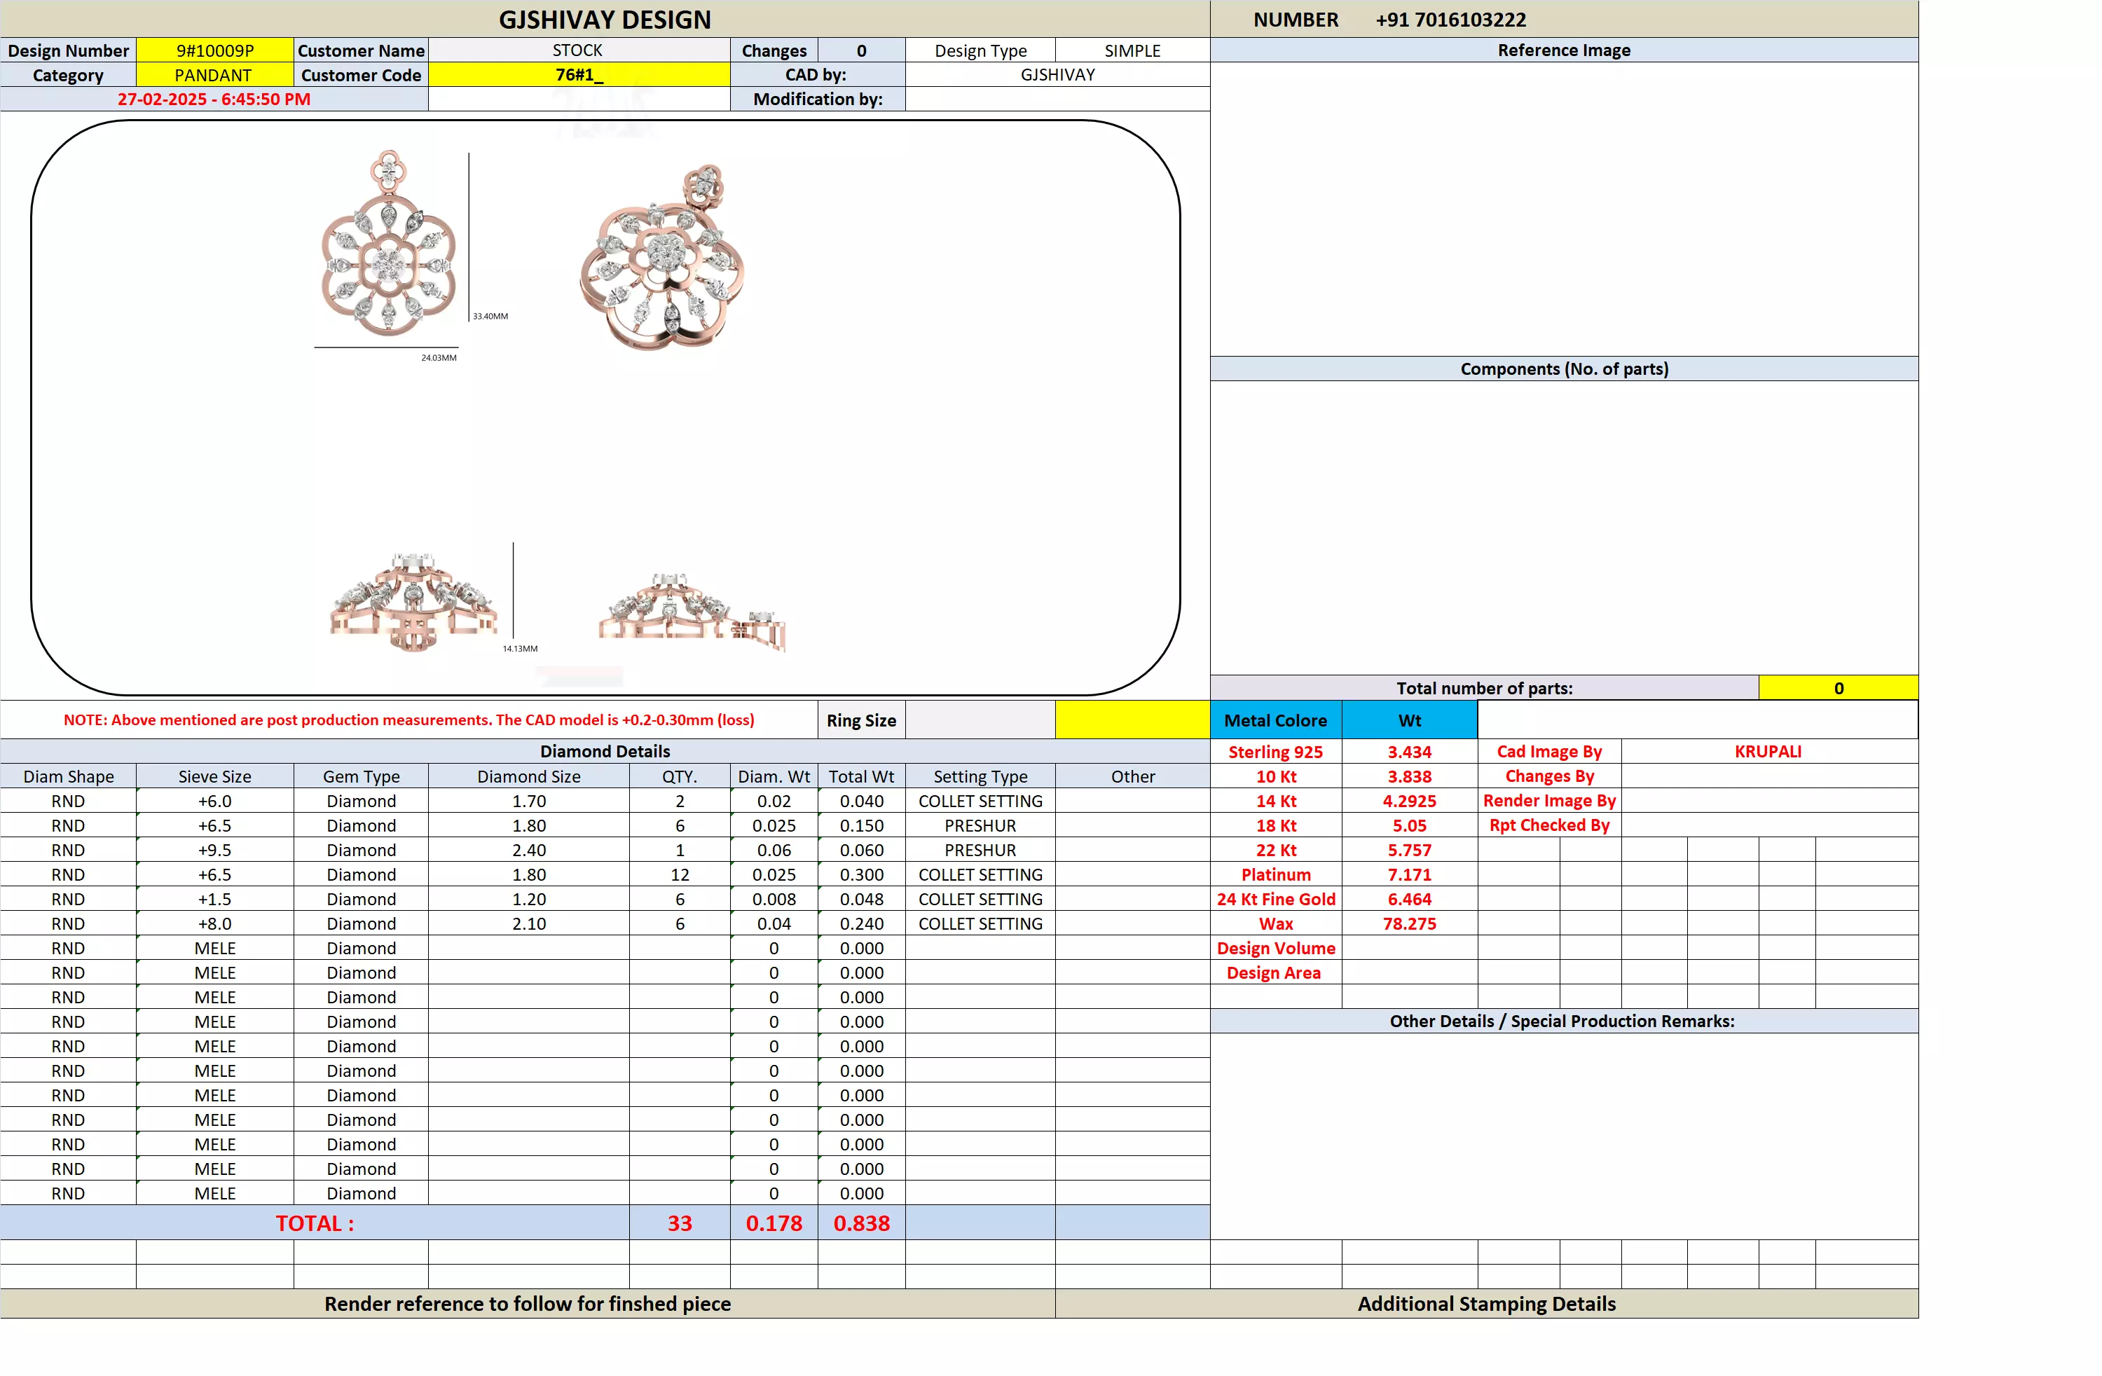This screenshot has width=2102, height=1376.
Task: Click the Reference Image header
Action: (x=1563, y=50)
